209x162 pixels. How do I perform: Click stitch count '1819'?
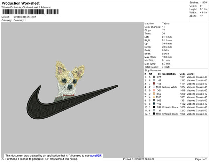(158, 87)
